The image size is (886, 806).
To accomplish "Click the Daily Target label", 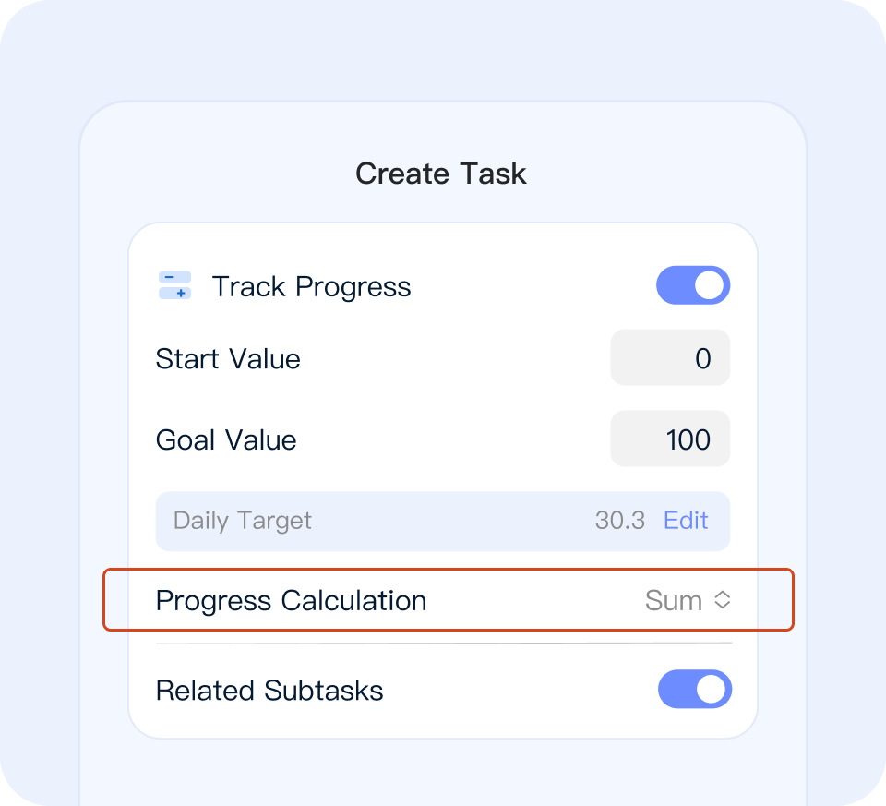I will tap(243, 521).
